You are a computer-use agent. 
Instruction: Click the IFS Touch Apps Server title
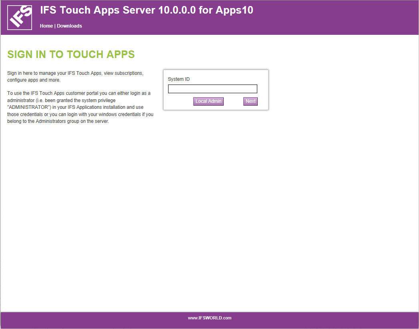tap(98, 10)
